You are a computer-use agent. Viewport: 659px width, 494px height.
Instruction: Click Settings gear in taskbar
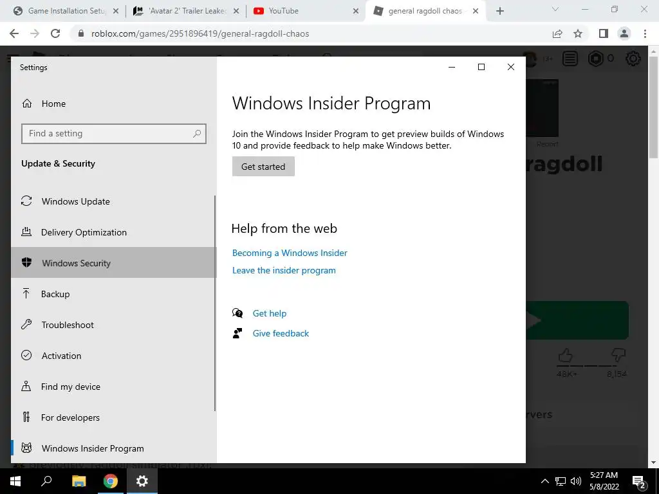142,481
